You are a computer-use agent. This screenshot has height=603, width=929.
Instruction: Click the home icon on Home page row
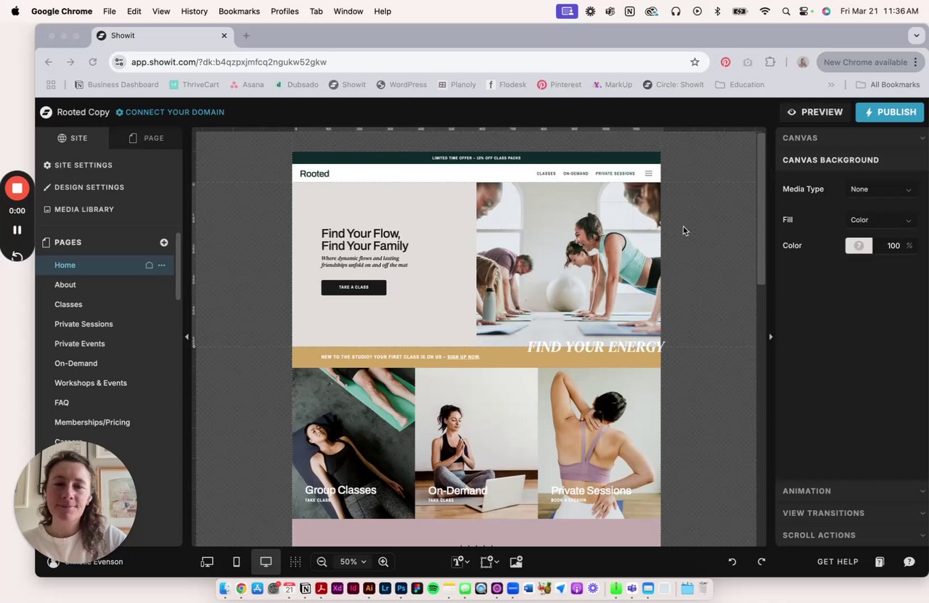(x=150, y=265)
